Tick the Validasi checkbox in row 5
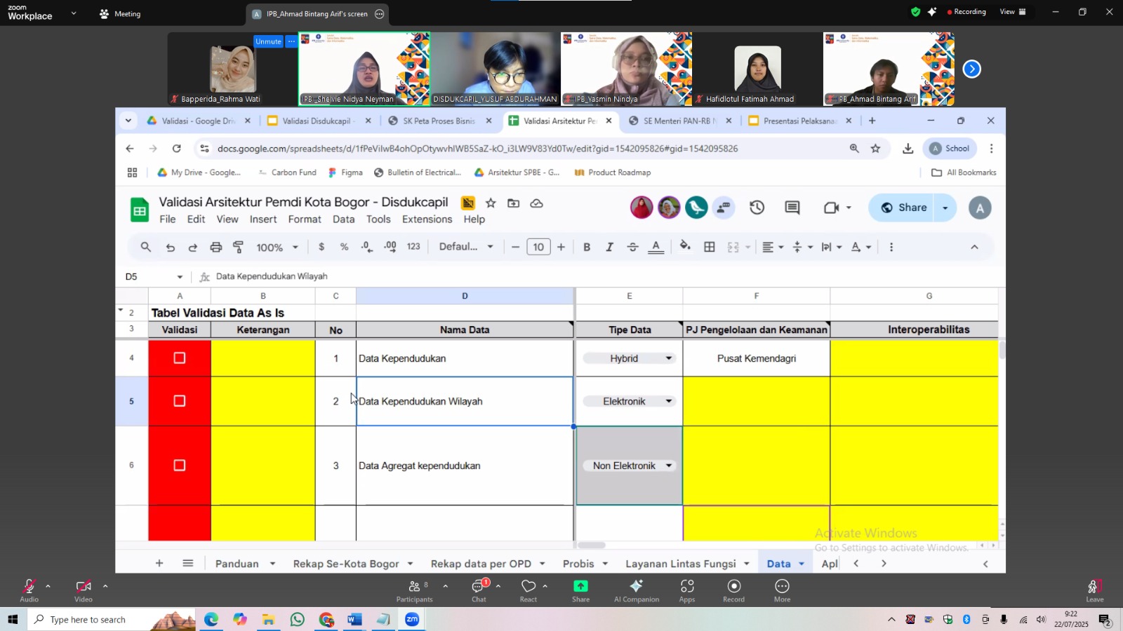 (x=180, y=401)
